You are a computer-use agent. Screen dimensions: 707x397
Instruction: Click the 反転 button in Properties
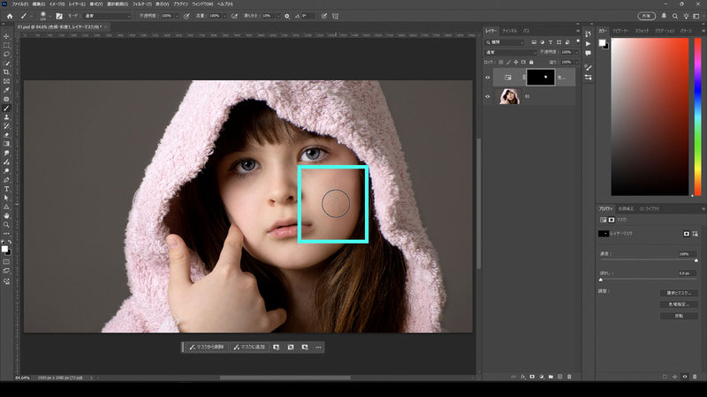click(678, 315)
